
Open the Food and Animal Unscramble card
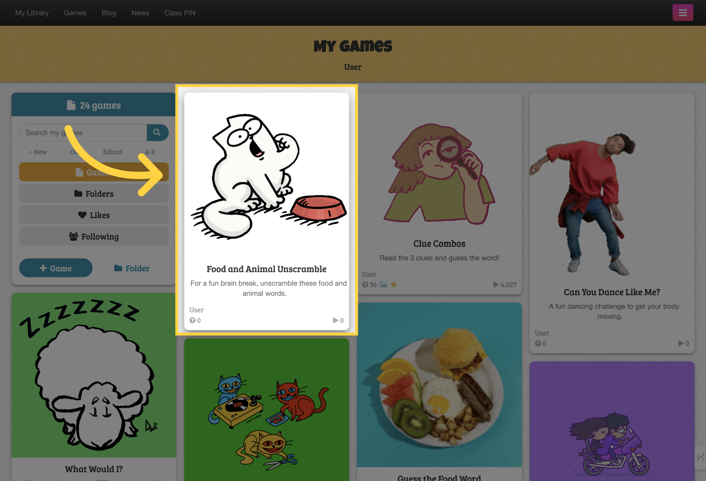266,211
